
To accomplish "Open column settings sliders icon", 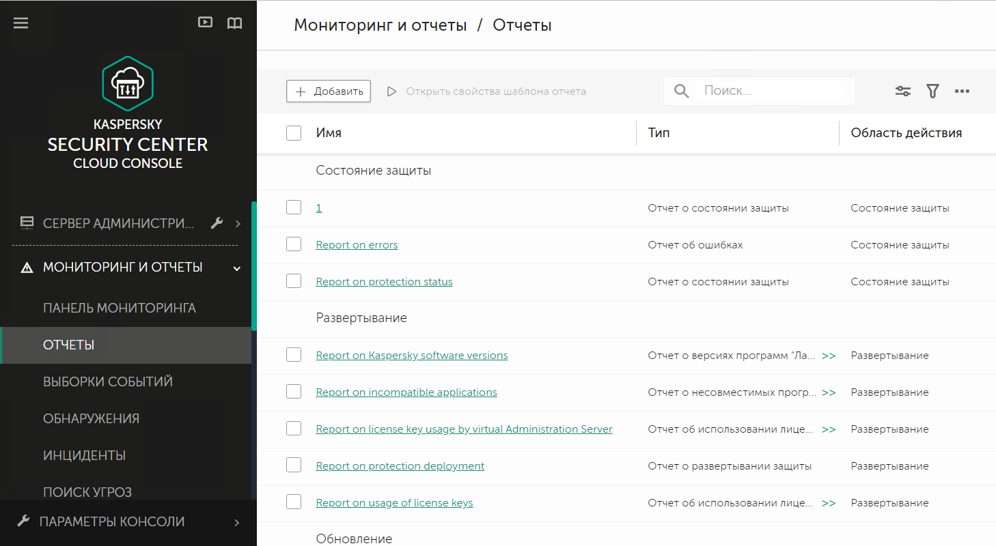I will (903, 91).
